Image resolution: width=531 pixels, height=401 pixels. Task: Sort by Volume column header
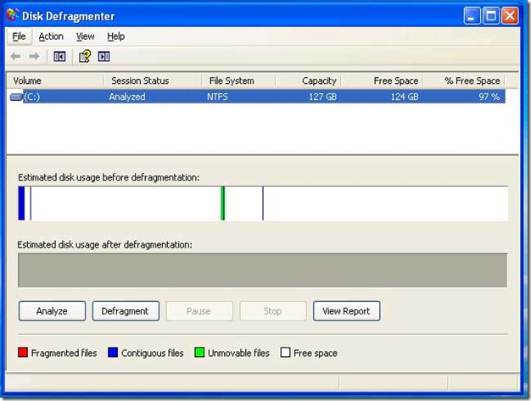[55, 81]
